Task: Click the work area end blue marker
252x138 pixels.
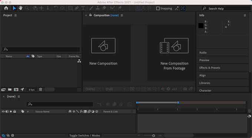Action: point(178,102)
